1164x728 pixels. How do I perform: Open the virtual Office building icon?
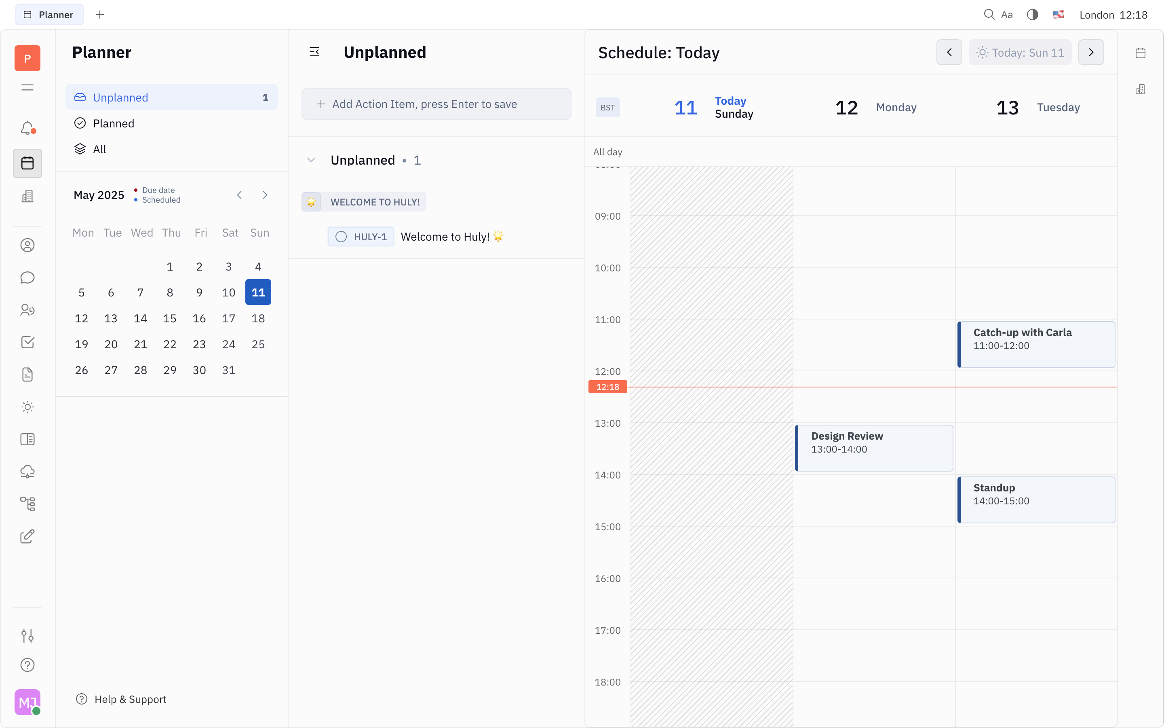pos(27,196)
